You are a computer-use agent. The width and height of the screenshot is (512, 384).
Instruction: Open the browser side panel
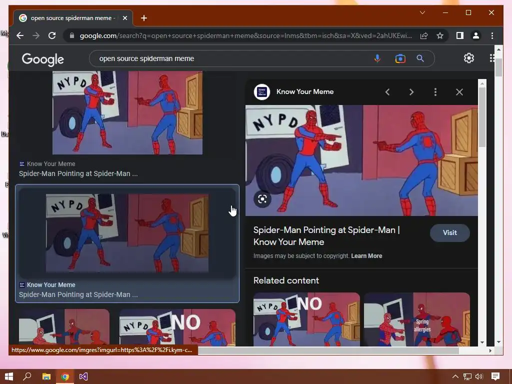(x=460, y=35)
